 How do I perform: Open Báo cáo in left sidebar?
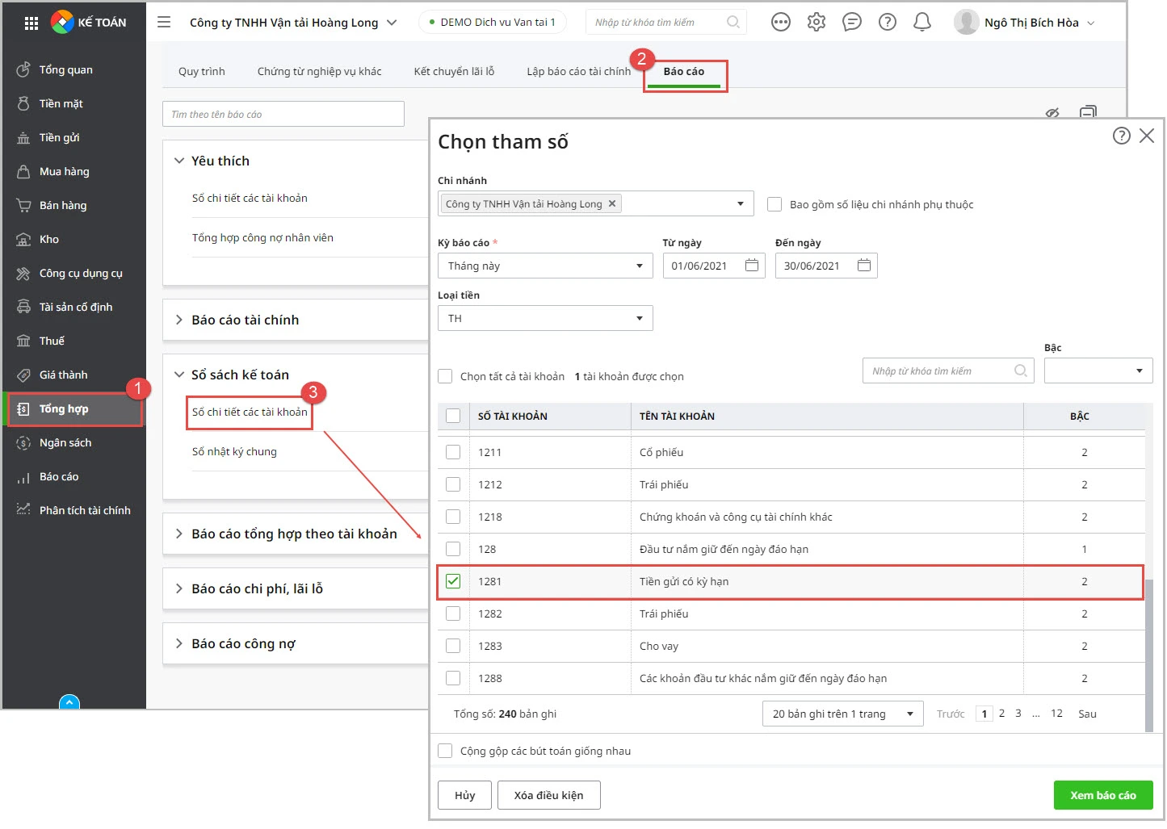pos(59,477)
